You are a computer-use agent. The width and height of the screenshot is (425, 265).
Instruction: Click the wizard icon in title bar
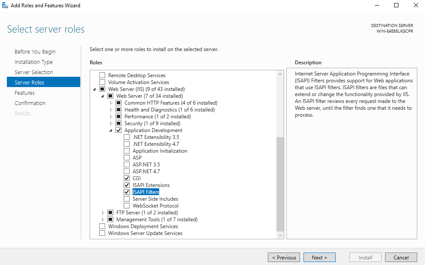[5, 6]
